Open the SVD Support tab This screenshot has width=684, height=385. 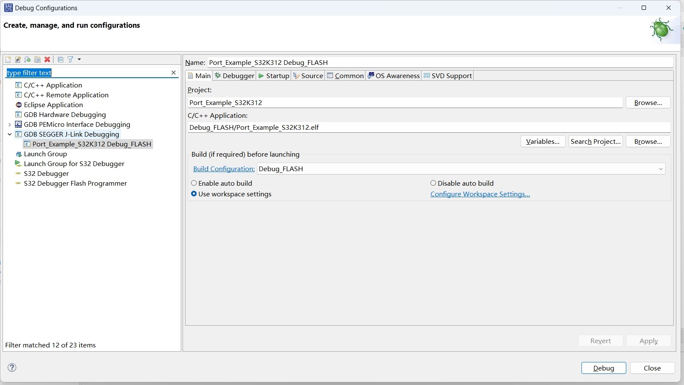[x=448, y=76]
